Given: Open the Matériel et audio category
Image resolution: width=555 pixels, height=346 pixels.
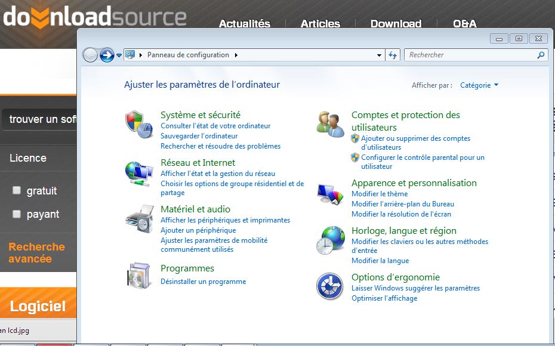Looking at the screenshot, I should pos(195,209).
